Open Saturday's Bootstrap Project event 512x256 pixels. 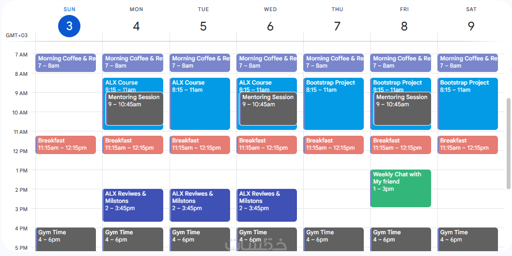467,104
